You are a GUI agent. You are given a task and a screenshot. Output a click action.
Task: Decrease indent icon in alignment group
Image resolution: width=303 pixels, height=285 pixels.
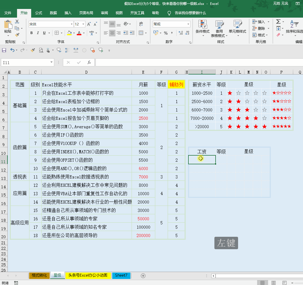[x=126, y=33]
